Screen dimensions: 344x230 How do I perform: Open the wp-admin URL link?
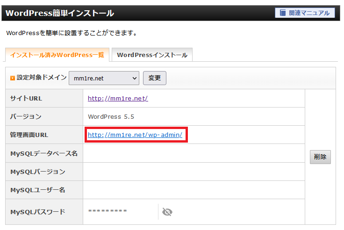[135, 135]
